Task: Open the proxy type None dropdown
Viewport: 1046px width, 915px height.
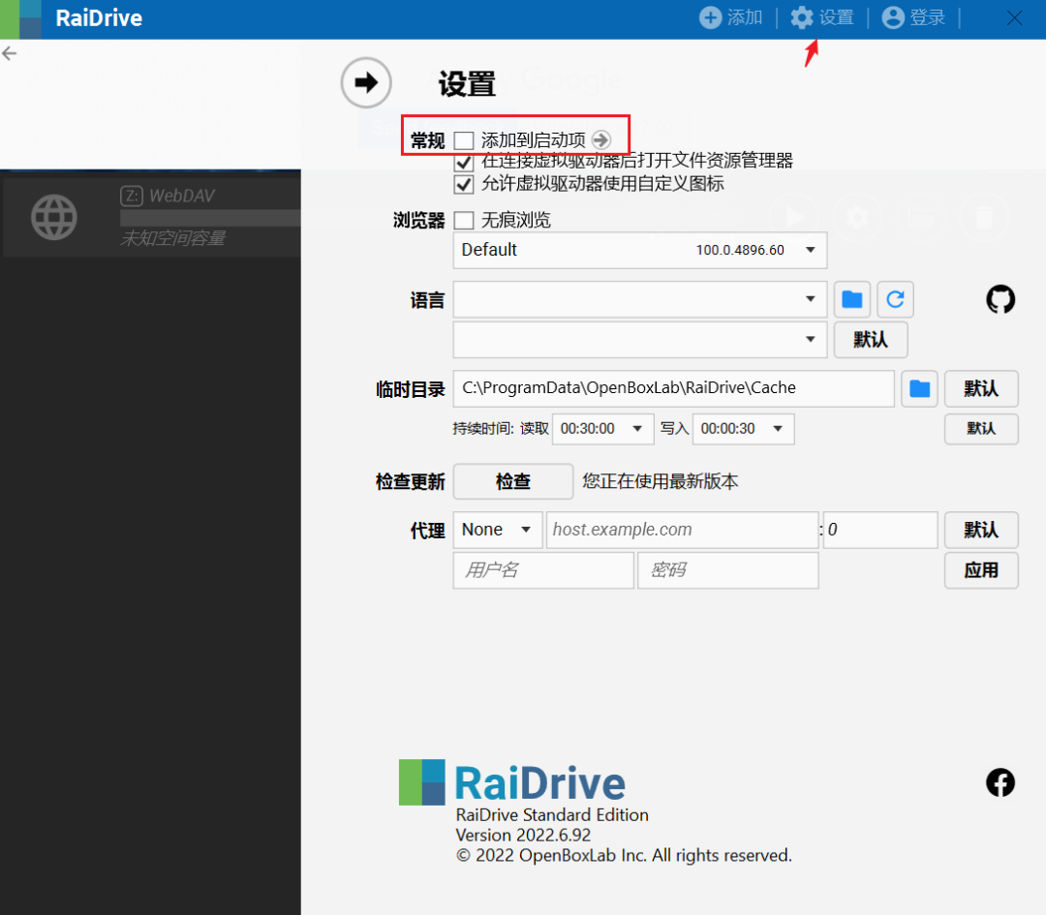Action: (497, 530)
